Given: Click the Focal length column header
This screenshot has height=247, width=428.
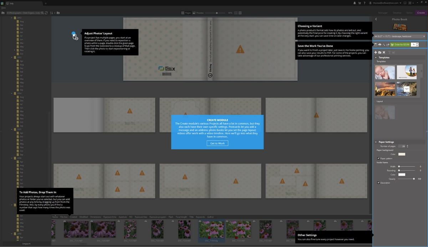Looking at the screenshot, I should pos(181,217).
